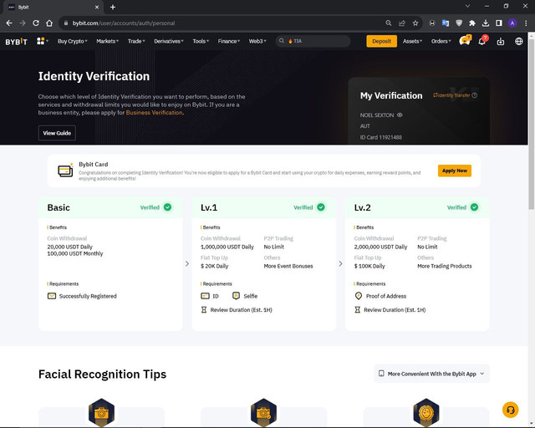Select the Bybit browser tab

tap(53, 8)
